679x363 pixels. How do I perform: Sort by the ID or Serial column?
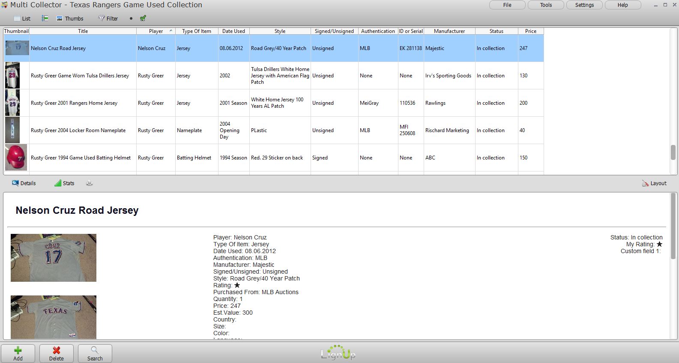pos(411,31)
